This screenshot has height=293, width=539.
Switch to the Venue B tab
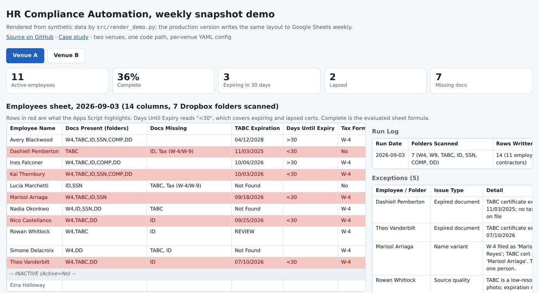coord(66,56)
